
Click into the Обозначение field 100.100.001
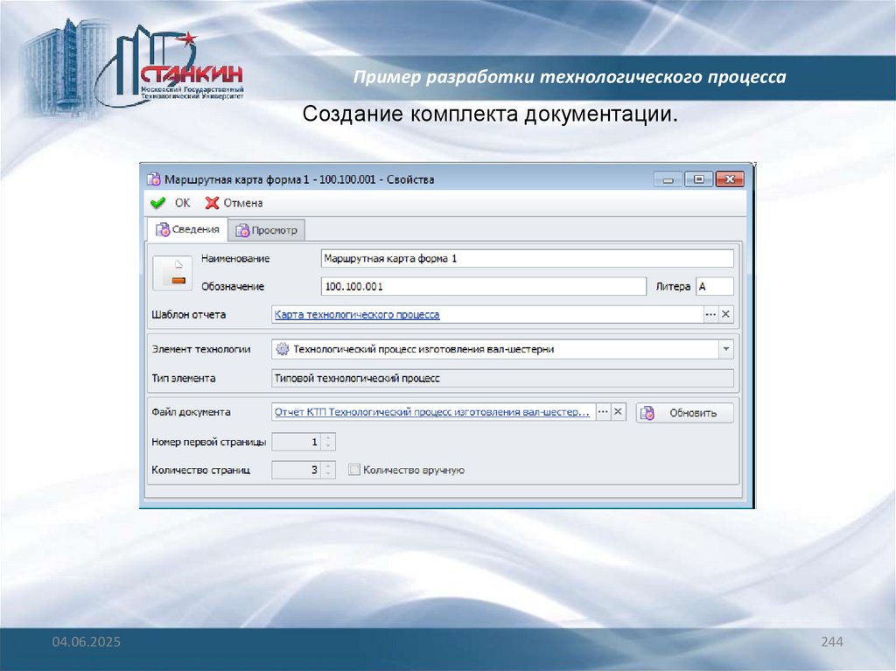(x=483, y=286)
